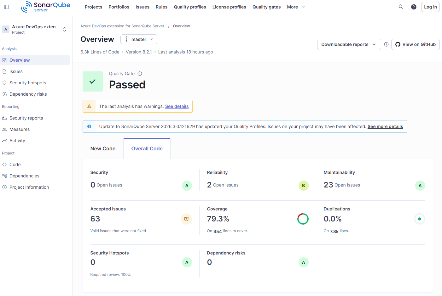Open Projects in the top navigation
This screenshot has width=442, height=296.
tap(93, 7)
